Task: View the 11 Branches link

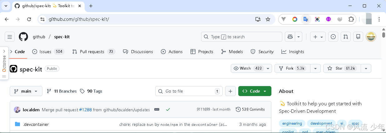Action: [62, 91]
